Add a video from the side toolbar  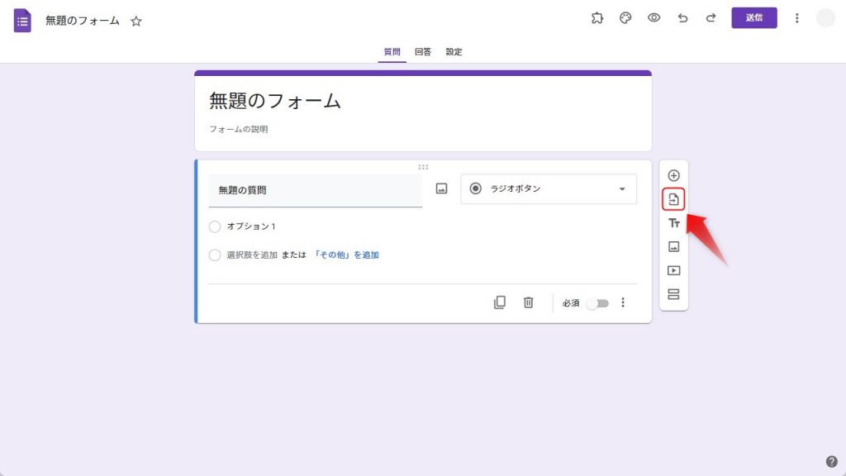[673, 270]
